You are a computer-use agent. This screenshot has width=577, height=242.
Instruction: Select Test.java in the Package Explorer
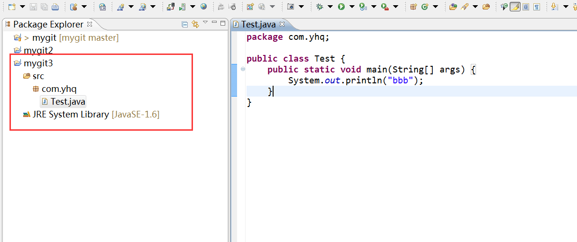click(63, 101)
